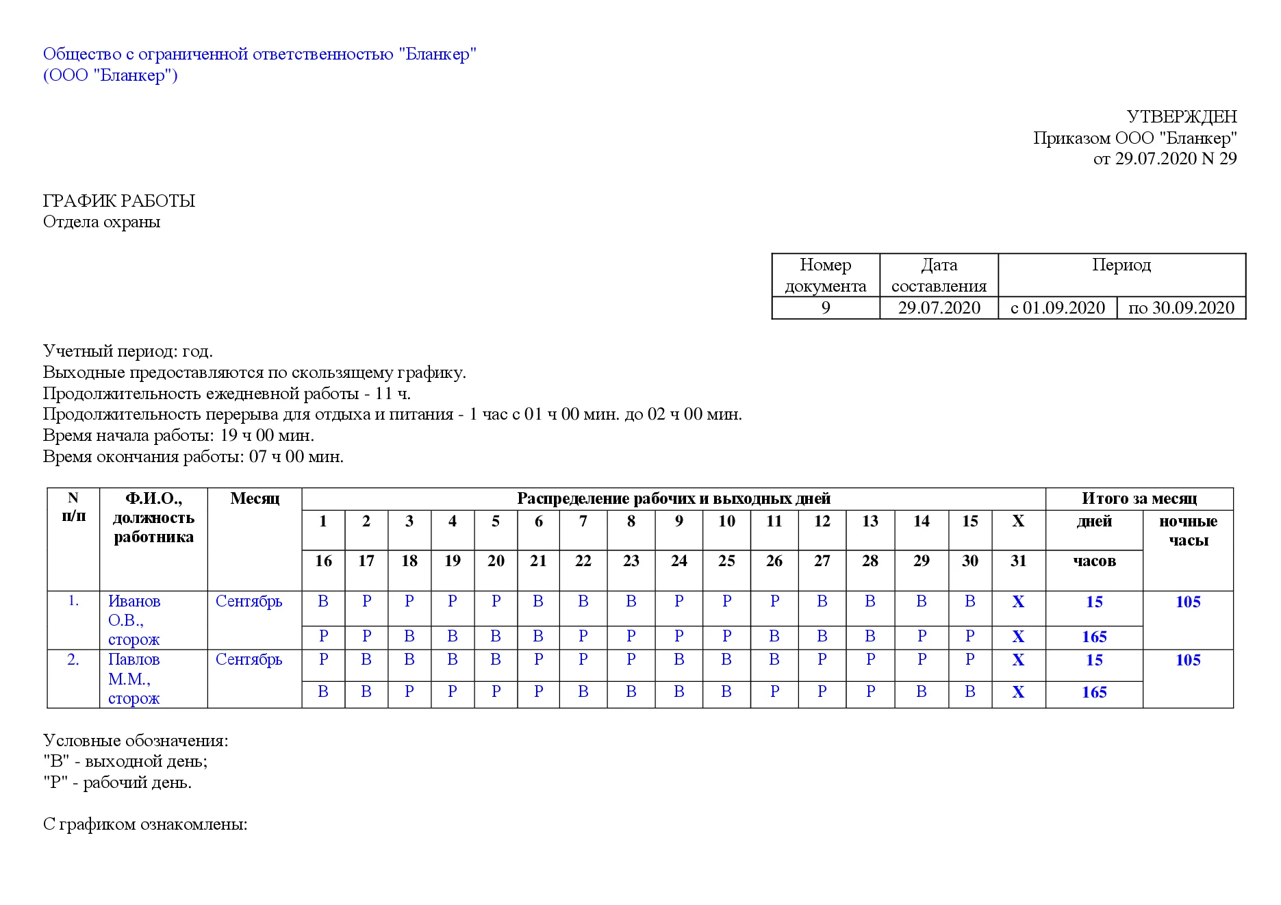Click the line about скользящему графику
The image size is (1281, 905).
pyautogui.click(x=255, y=372)
